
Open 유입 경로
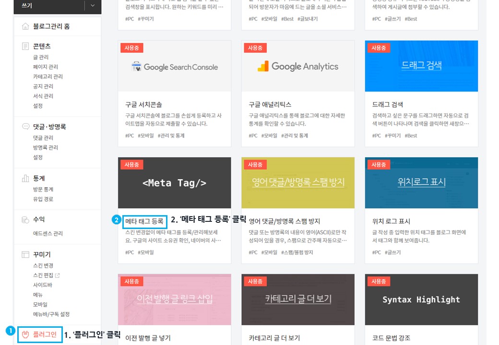[x=43, y=199]
